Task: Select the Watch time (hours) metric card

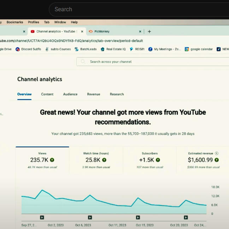Action: pyautogui.click(x=96, y=160)
